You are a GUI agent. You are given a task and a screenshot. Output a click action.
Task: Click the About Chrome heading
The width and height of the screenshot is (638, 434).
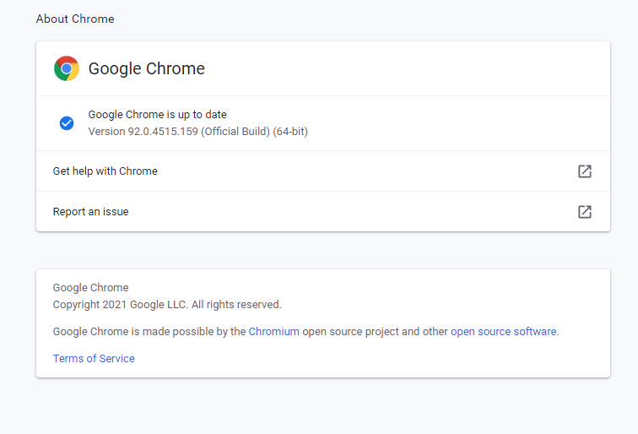point(75,19)
